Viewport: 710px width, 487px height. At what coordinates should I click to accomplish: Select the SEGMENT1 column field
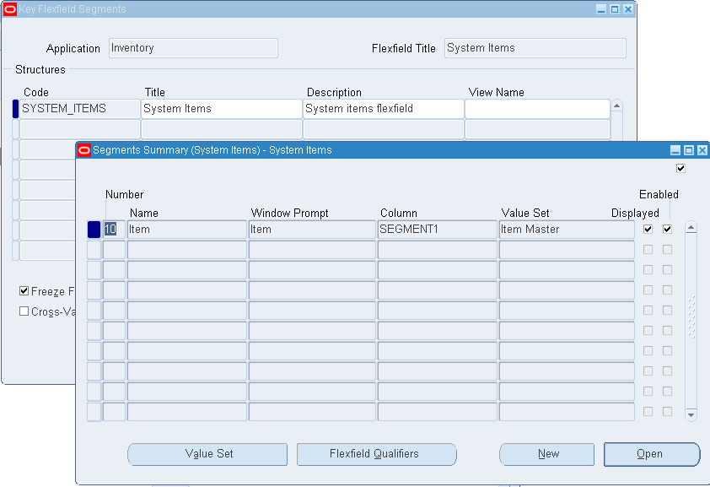point(437,230)
